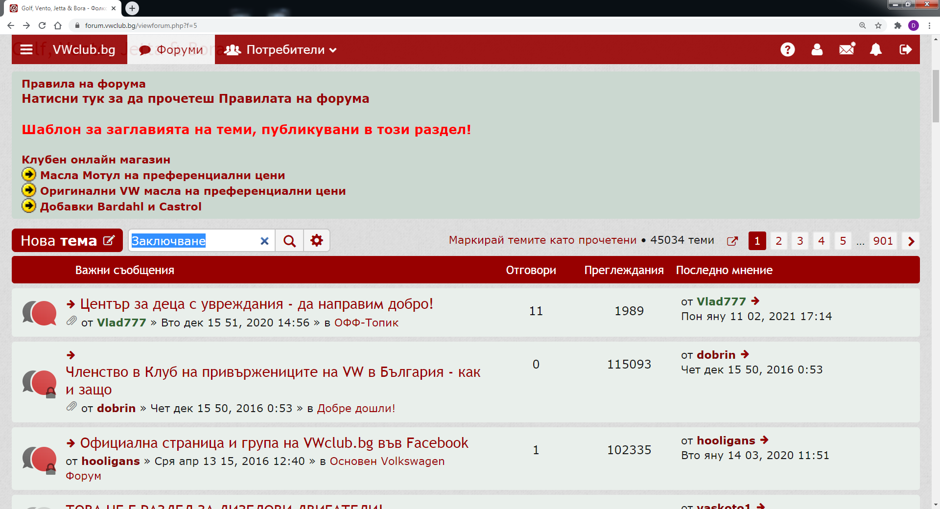Bookmark this page with the star icon
This screenshot has width=940, height=509.
tap(878, 25)
